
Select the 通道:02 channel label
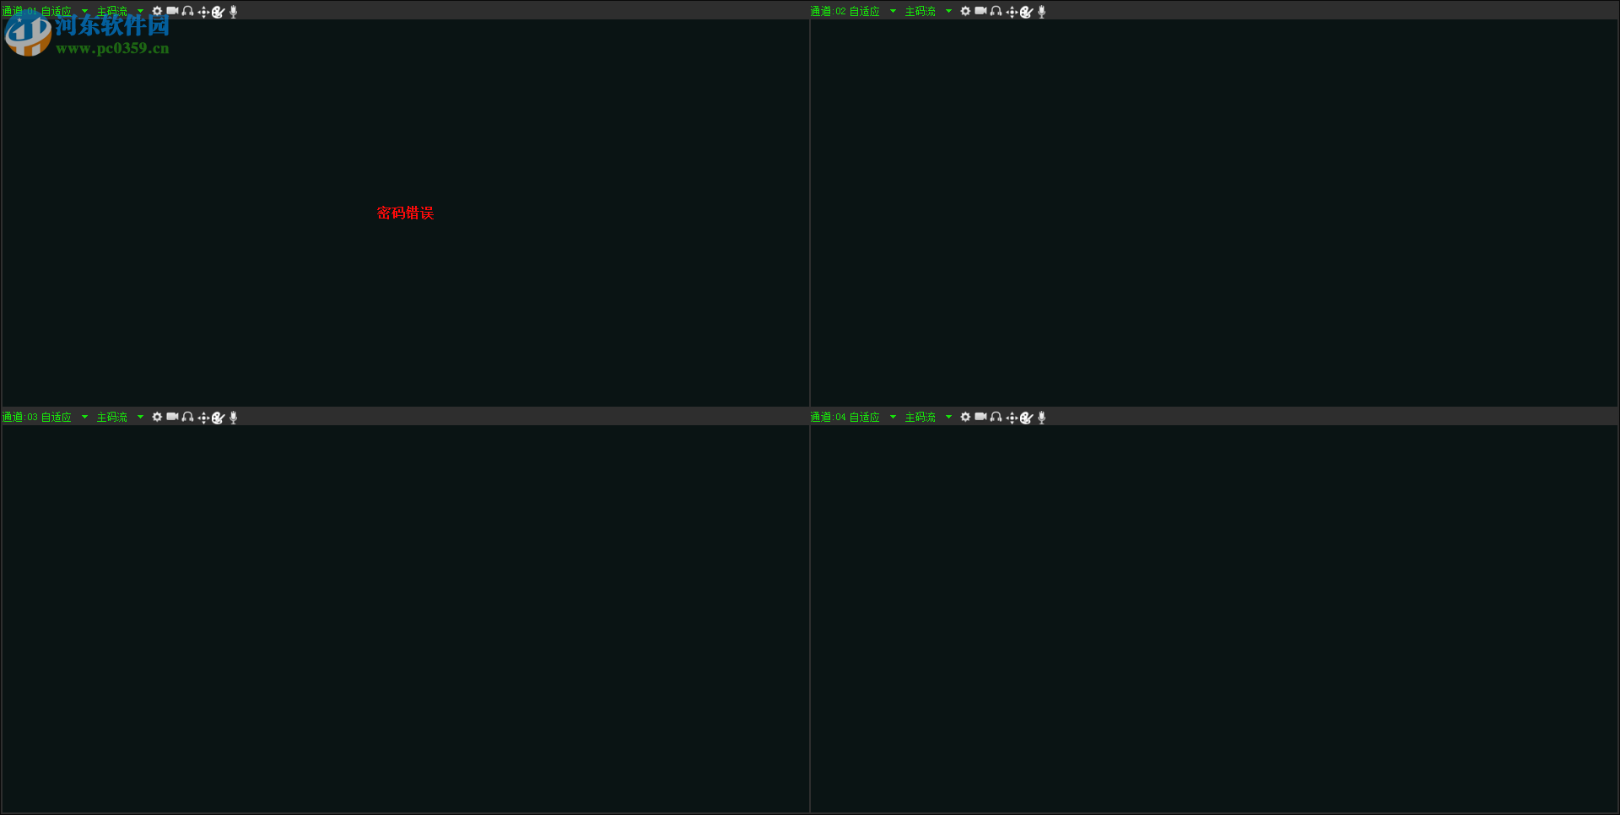click(828, 12)
